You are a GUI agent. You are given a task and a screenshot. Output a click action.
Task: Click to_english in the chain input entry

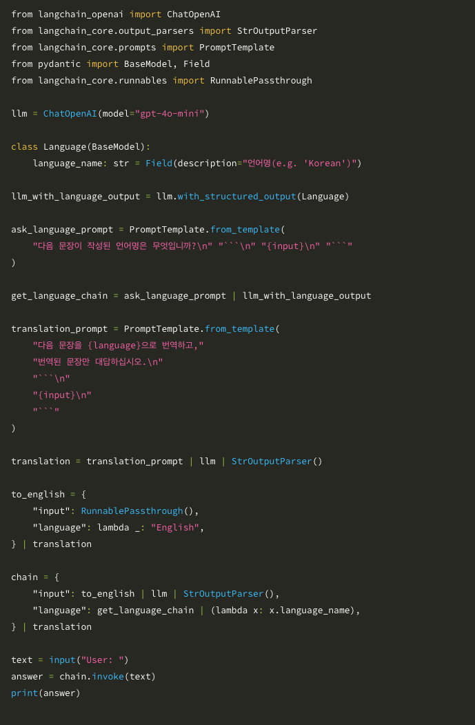[108, 594]
